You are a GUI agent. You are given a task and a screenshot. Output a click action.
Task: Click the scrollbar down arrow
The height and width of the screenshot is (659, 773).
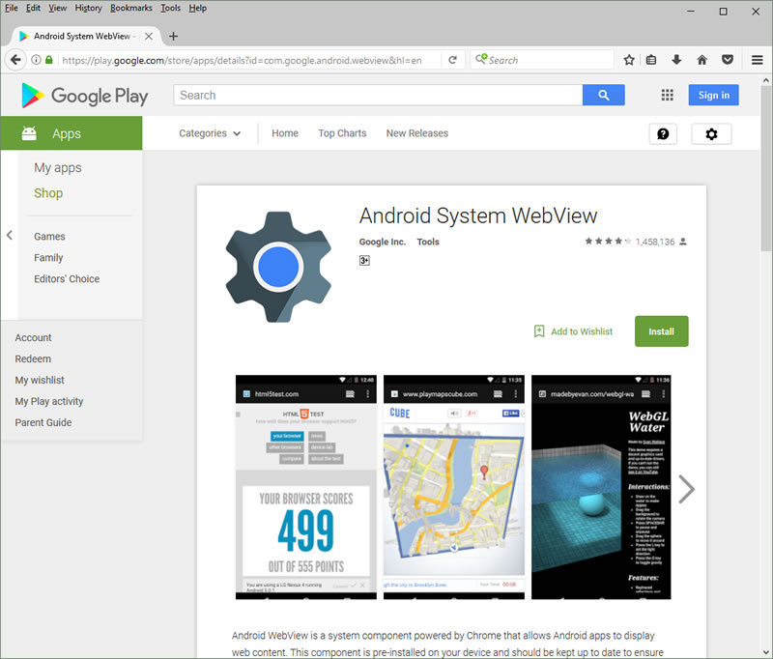(x=766, y=652)
